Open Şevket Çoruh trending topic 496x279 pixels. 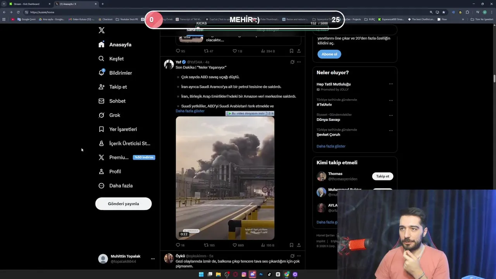pos(328,135)
